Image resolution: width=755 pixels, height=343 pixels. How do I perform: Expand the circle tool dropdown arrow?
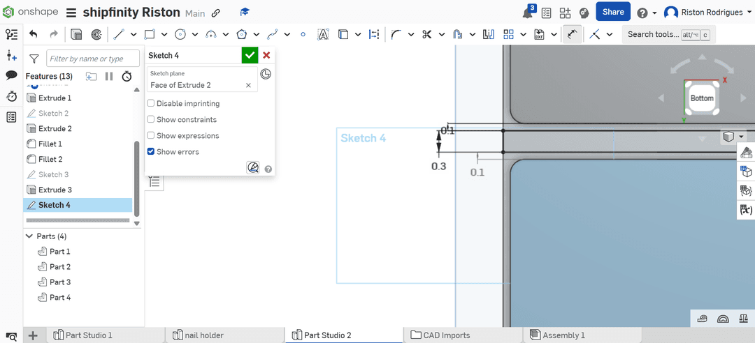pos(195,34)
